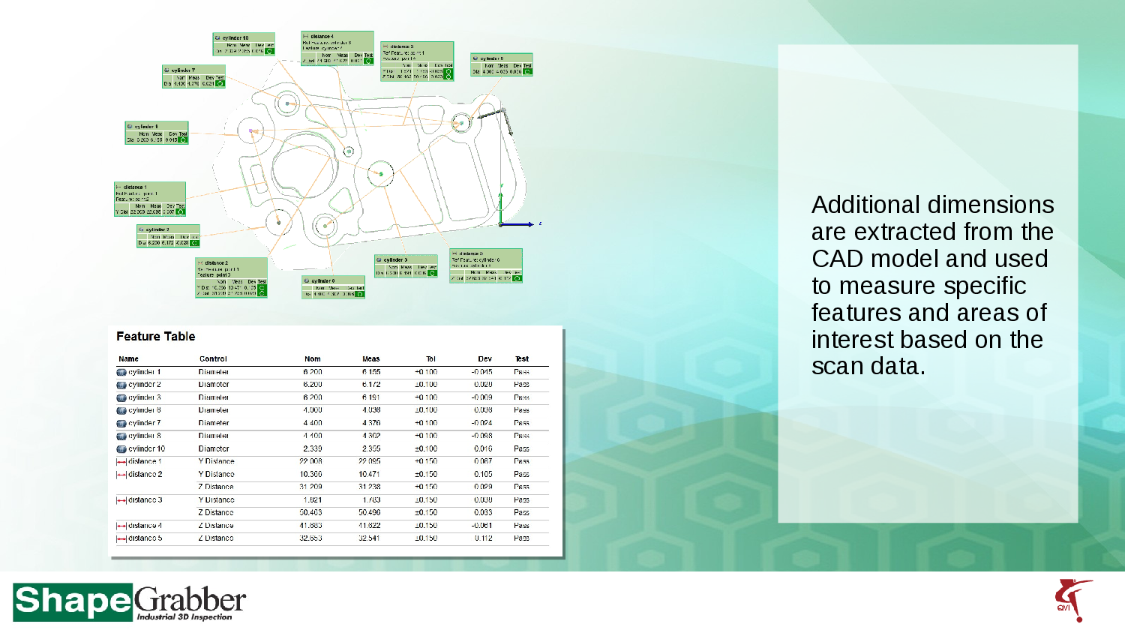Click the pass indicator in cylinder 7 callout
The width and height of the screenshot is (1125, 633).
[220, 83]
